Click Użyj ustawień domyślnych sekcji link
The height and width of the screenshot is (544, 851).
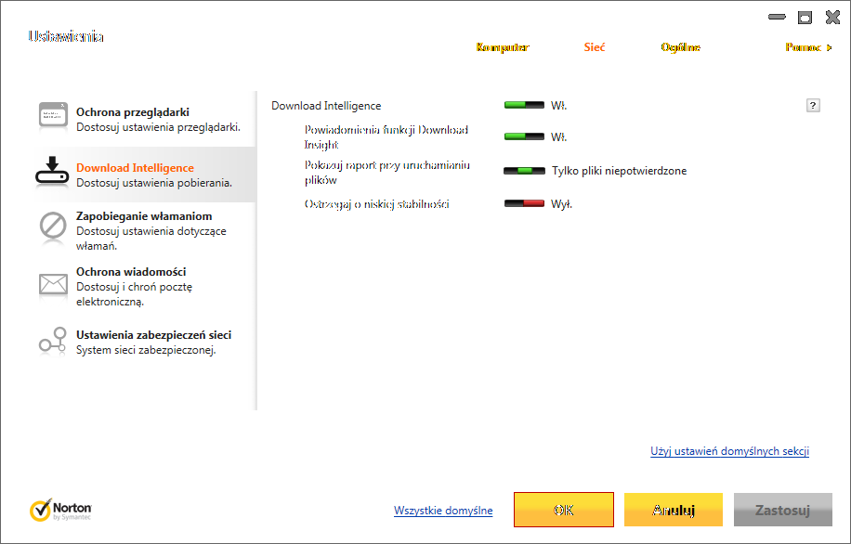[x=729, y=451]
